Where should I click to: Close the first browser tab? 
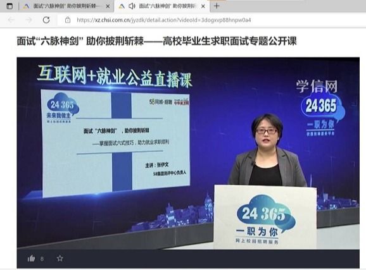click(x=108, y=6)
